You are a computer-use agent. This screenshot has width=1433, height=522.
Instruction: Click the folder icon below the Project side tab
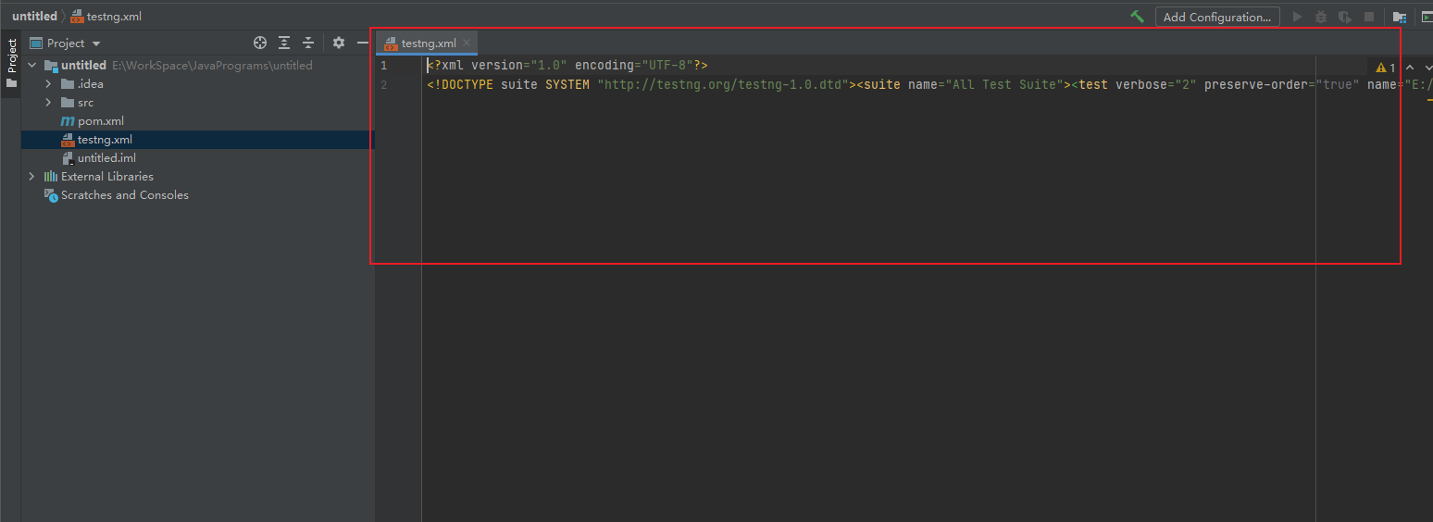click(x=11, y=83)
